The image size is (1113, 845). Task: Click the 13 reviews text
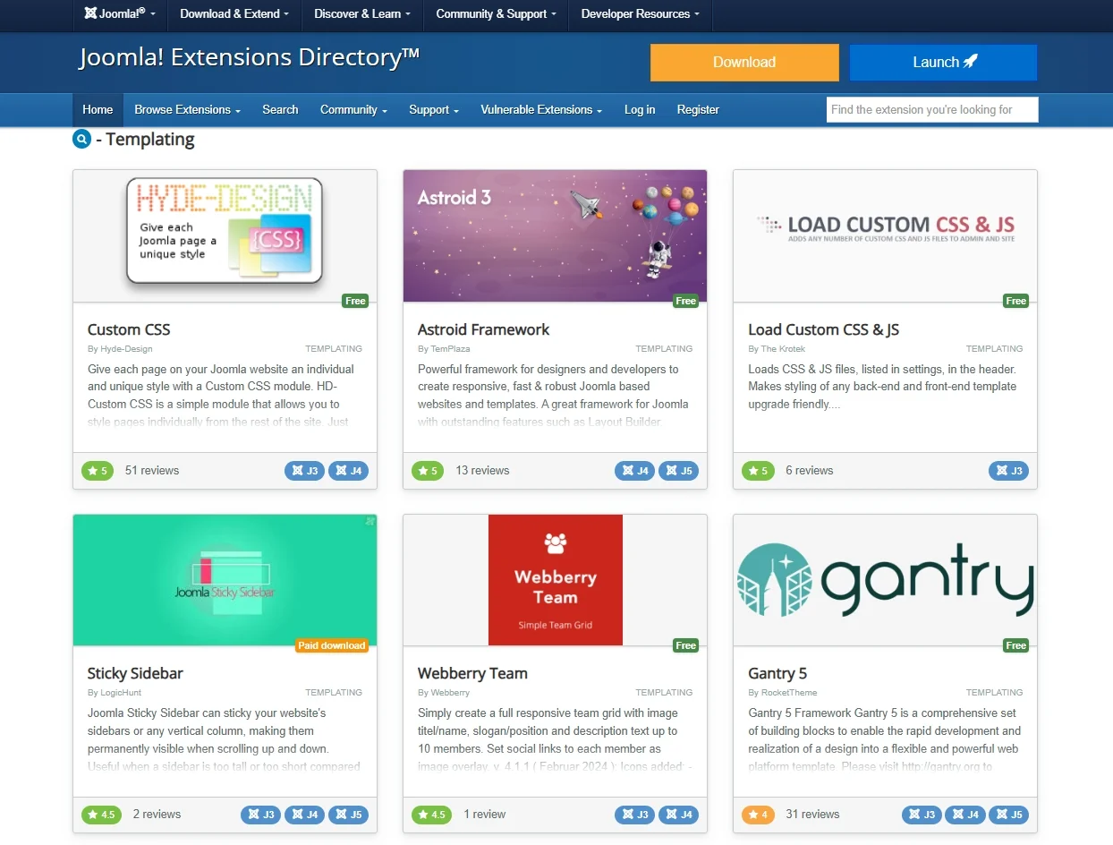coord(482,471)
